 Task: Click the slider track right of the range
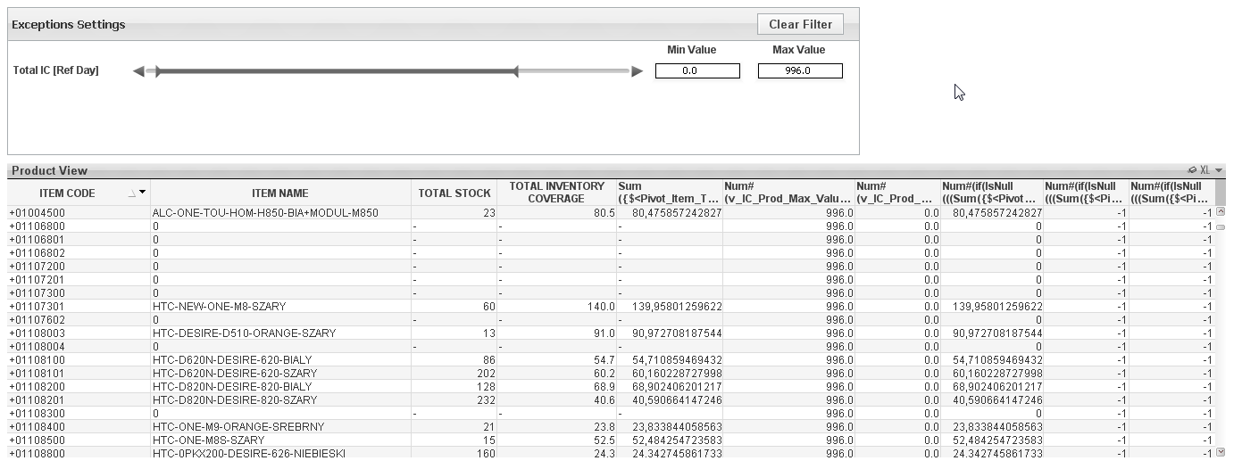[573, 71]
